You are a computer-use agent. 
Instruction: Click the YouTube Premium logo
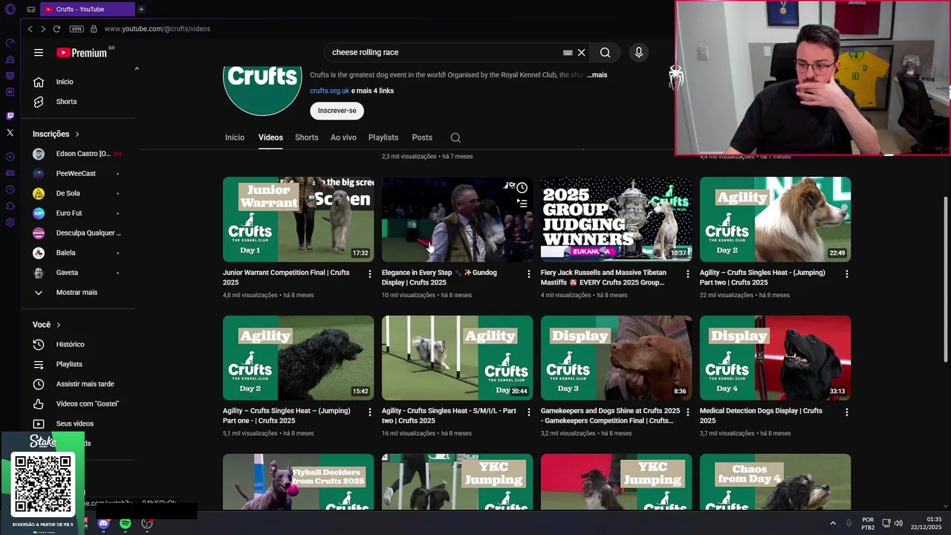pyautogui.click(x=82, y=53)
